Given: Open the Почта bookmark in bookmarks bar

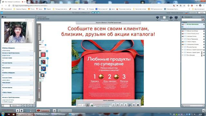Looking at the screenshot, I should (x=31, y=9).
